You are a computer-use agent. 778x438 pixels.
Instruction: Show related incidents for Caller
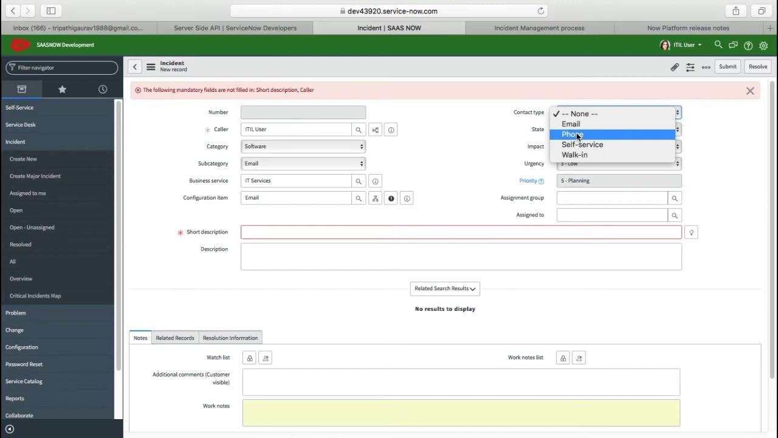375,130
